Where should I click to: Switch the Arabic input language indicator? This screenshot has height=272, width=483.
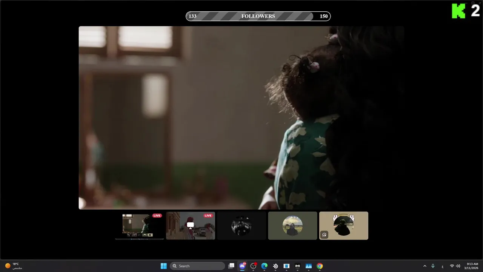[443, 266]
